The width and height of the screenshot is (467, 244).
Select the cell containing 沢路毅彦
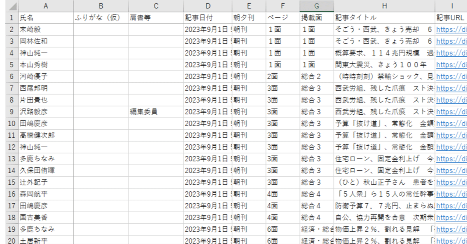46,112
